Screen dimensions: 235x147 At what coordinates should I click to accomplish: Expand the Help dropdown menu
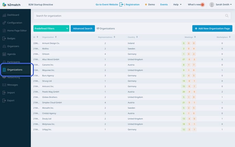(x=177, y=4)
